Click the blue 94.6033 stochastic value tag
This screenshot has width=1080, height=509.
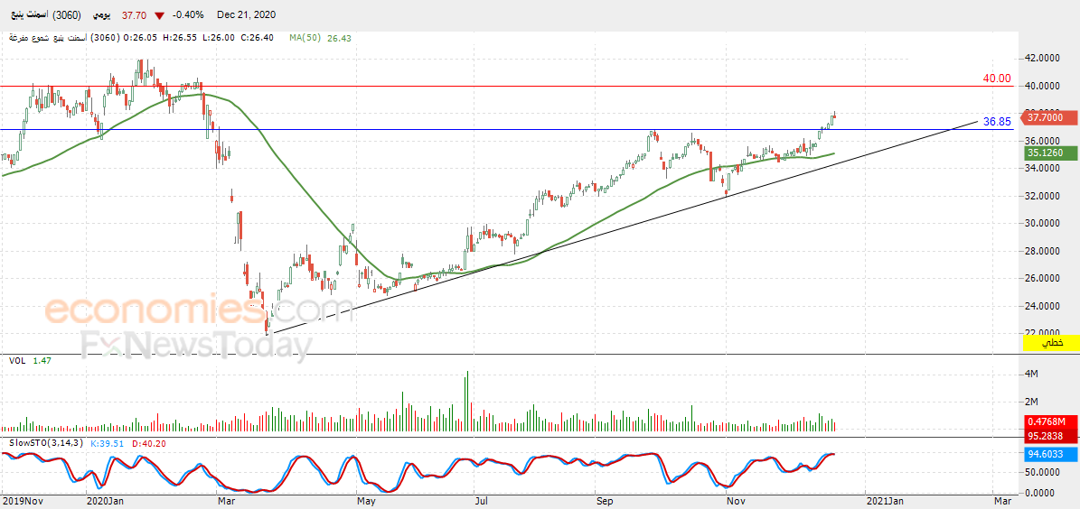click(1051, 454)
